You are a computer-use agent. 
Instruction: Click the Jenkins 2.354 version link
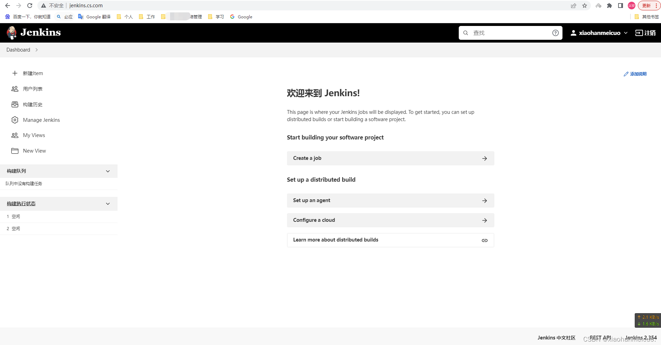[641, 338]
